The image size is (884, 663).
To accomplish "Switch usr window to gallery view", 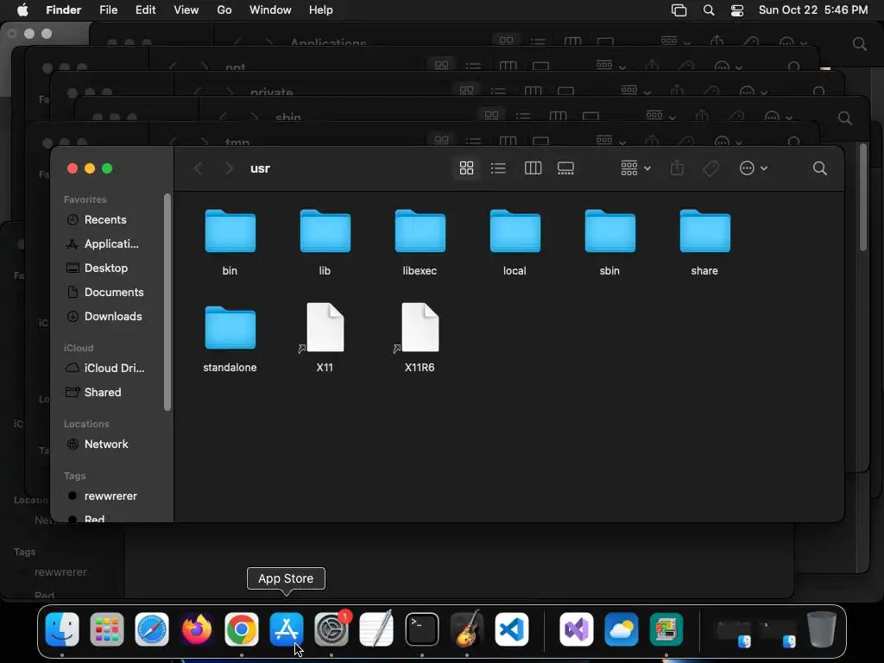I will (565, 168).
